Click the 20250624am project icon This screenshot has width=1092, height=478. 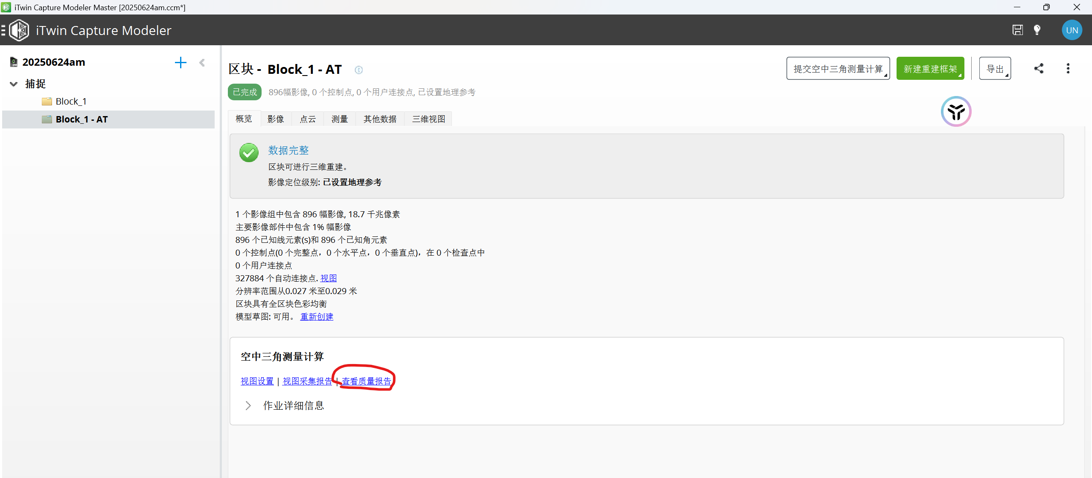14,62
